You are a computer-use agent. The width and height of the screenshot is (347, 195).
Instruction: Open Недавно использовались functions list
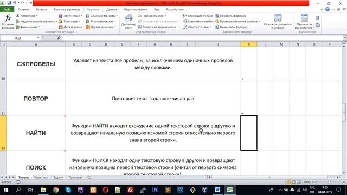click(36, 22)
